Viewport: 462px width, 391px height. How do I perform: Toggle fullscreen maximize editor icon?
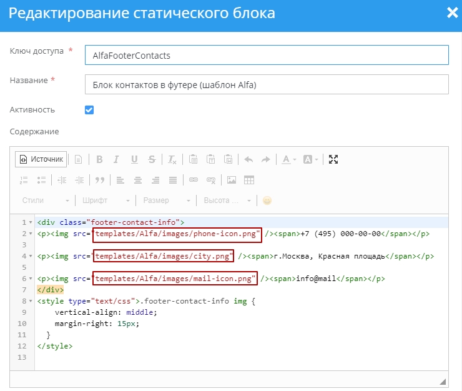pos(333,159)
